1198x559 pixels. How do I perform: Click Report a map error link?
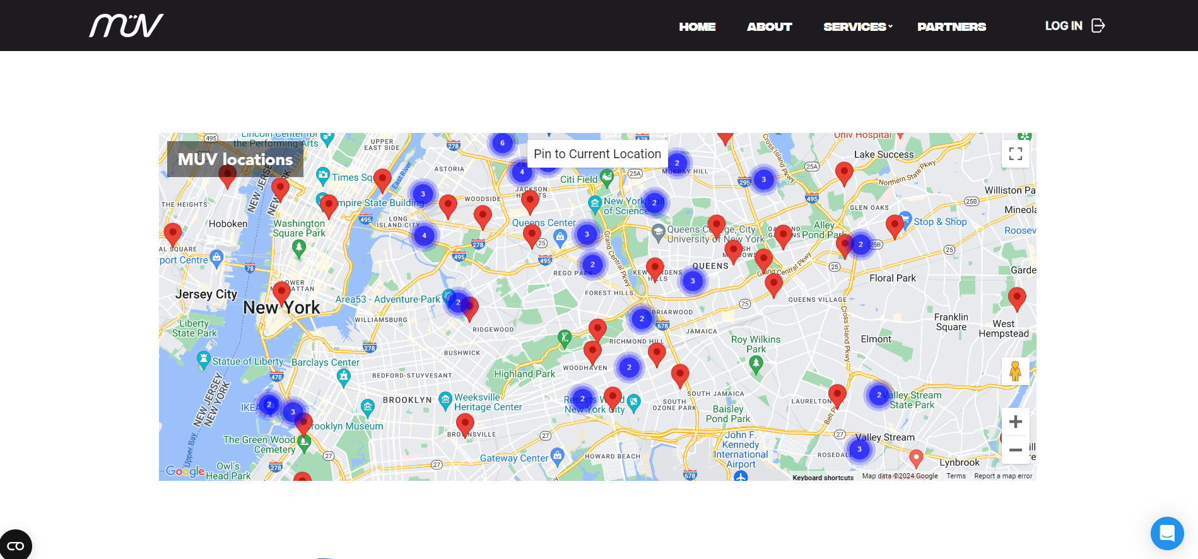pyautogui.click(x=1003, y=476)
